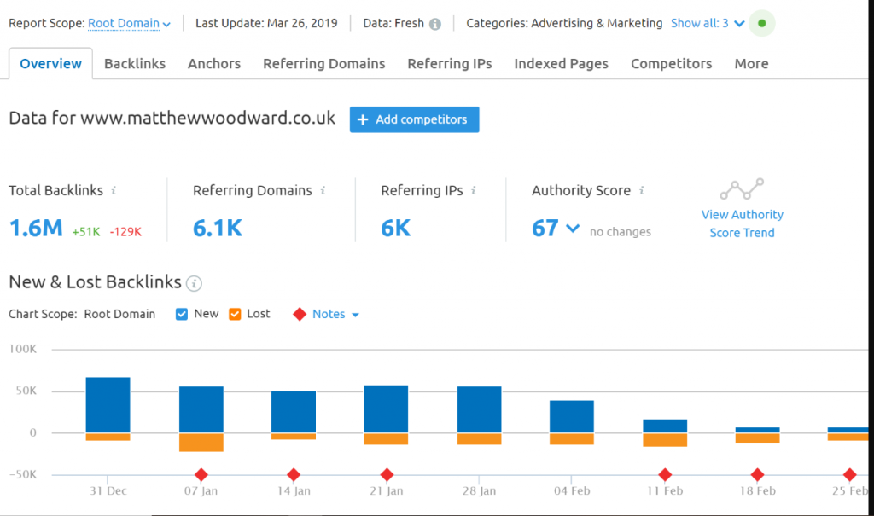Image resolution: width=874 pixels, height=516 pixels.
Task: Switch to the Backlinks tab
Action: coord(135,63)
